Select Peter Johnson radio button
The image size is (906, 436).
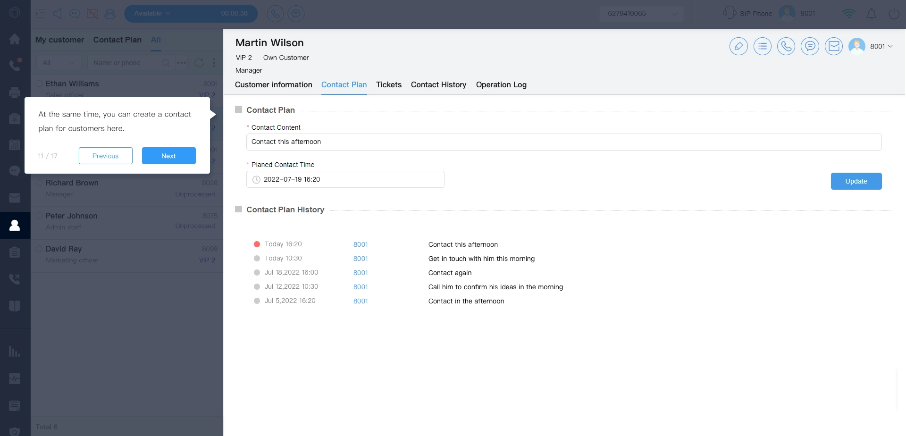point(40,216)
